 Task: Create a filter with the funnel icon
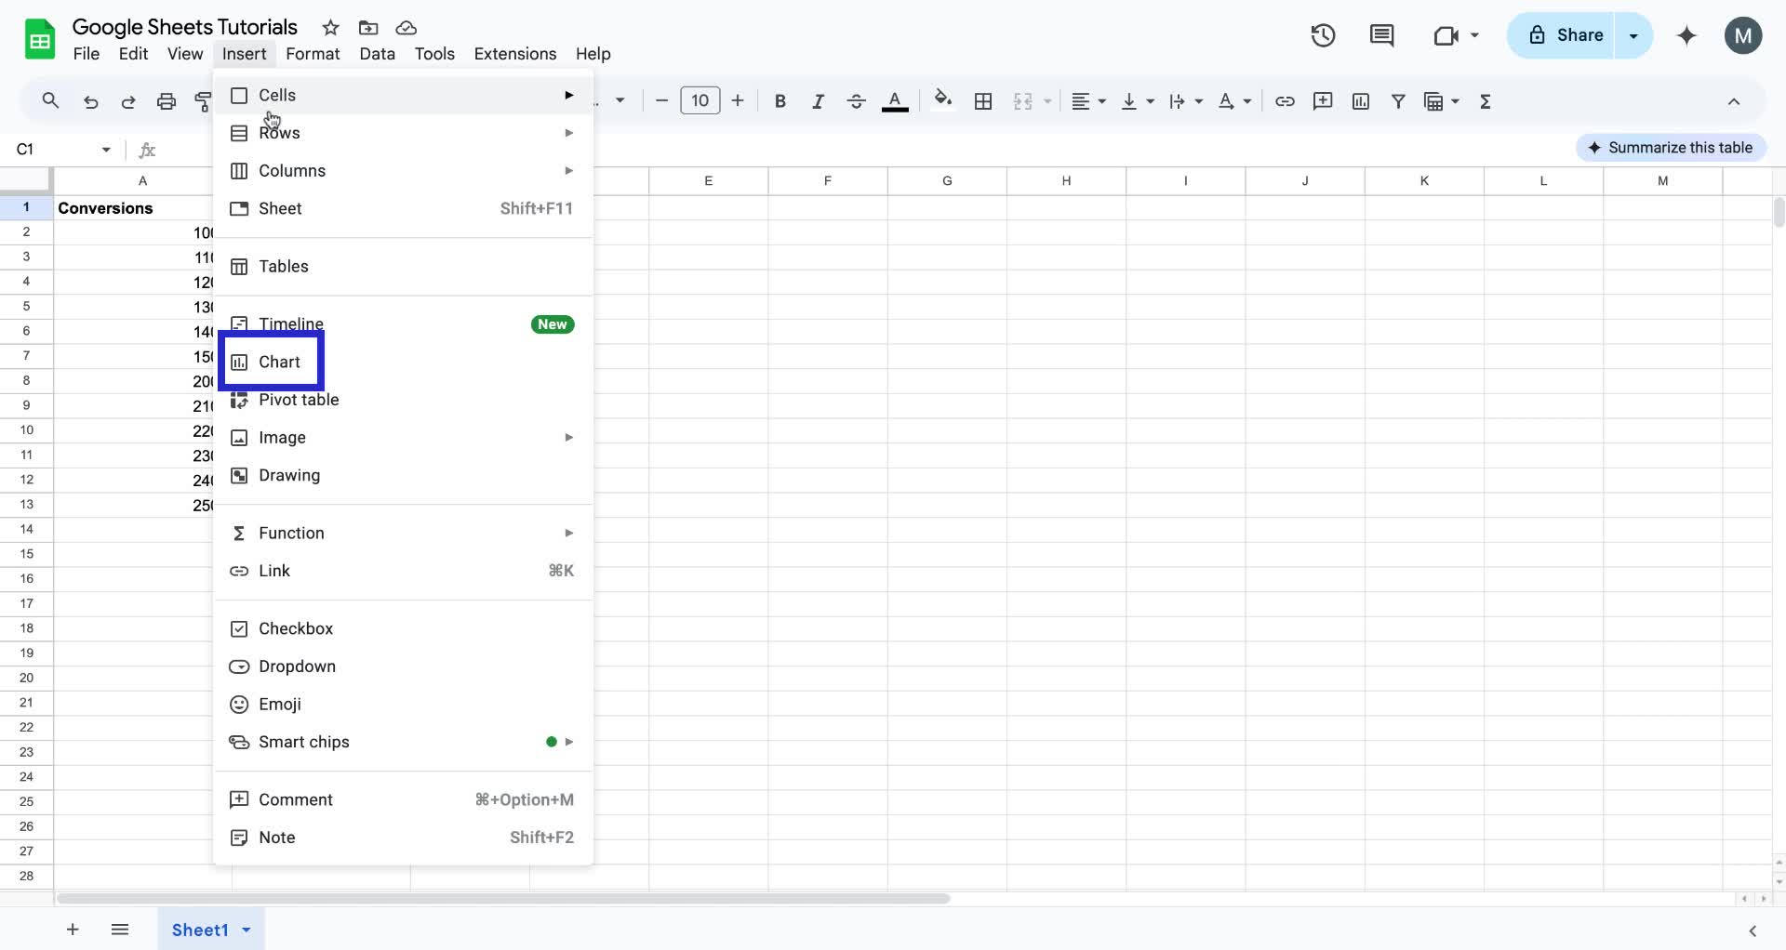(1399, 100)
